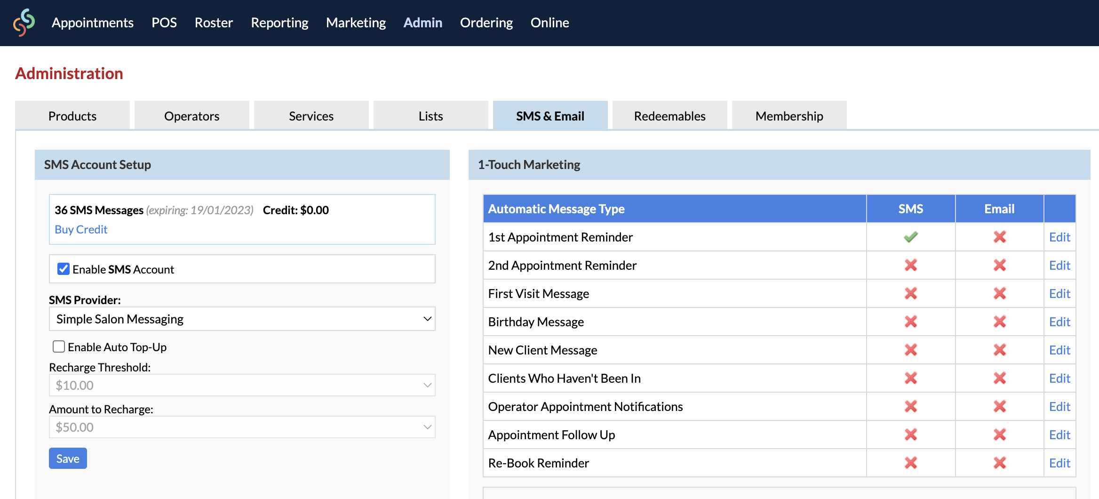Open the Online menu
Image resolution: width=1099 pixels, height=499 pixels.
tap(550, 23)
